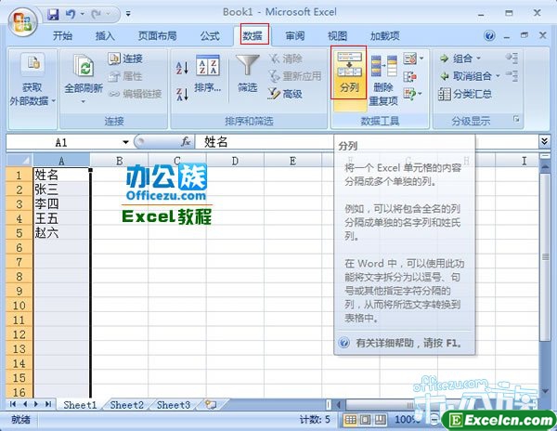Open data validation icon

coord(410,59)
